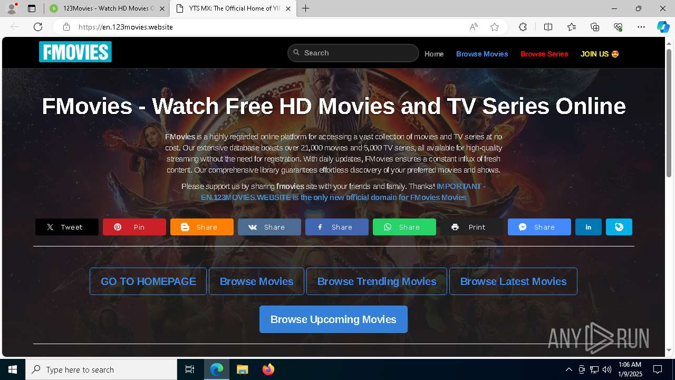Open Browse Movies in top nav
The image size is (675, 380).
[x=482, y=54]
